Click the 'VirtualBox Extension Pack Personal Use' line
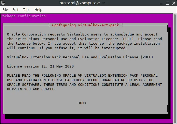Image resolution: width=177 pixels, height=124 pixels. coord(80,57)
